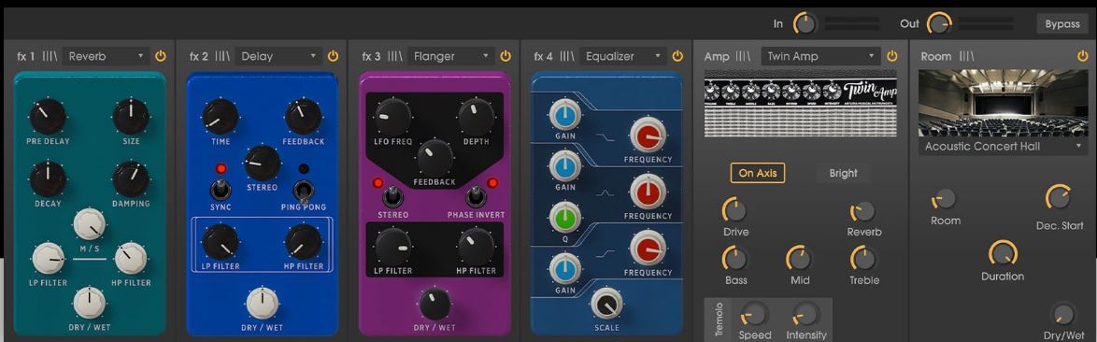Click the Flanger FEEDBACK knob
Screen dimensions: 1097x342
click(x=435, y=157)
